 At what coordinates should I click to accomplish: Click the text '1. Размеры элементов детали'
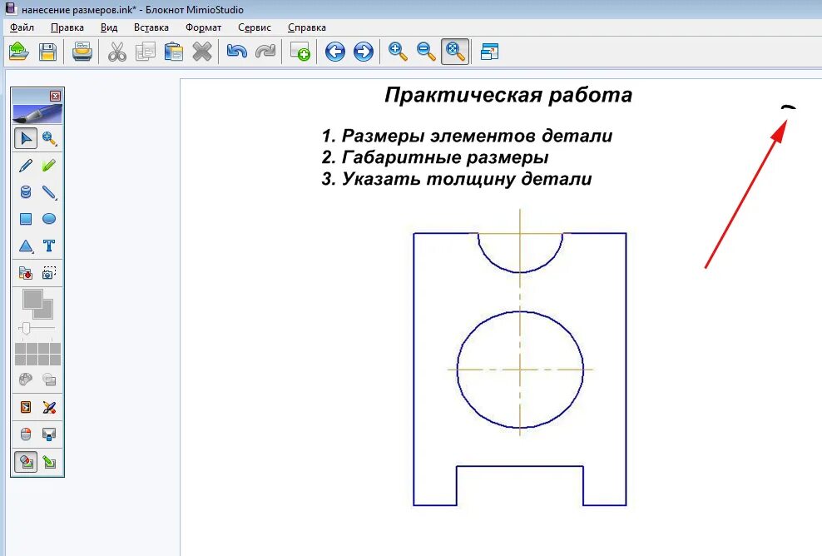pyautogui.click(x=467, y=136)
